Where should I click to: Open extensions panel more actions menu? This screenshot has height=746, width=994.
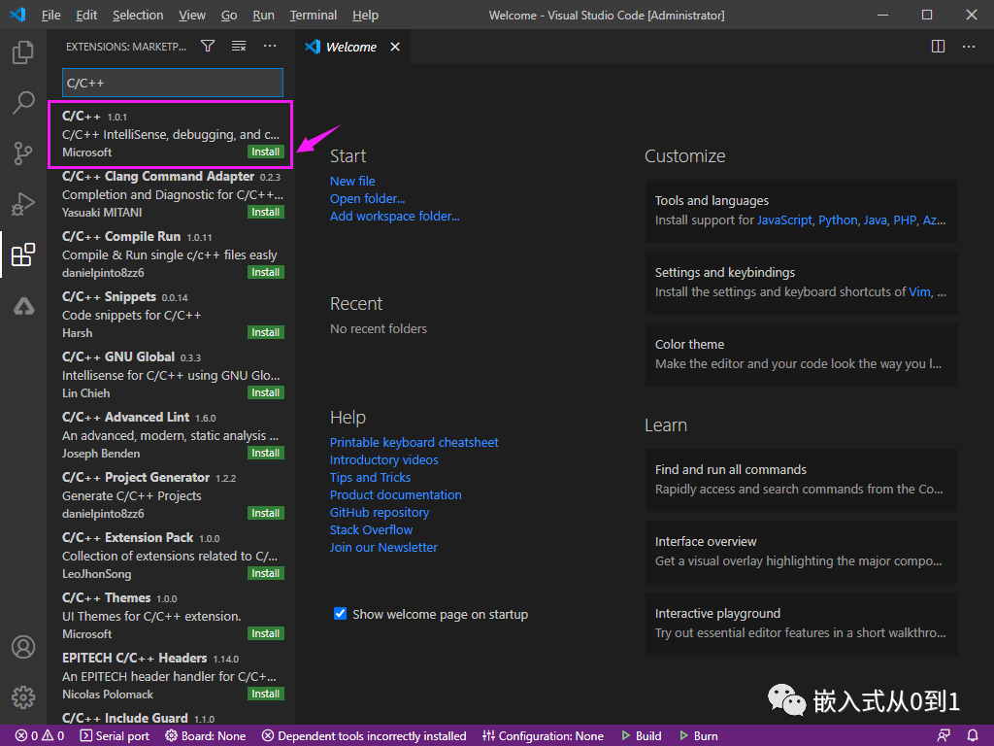tap(270, 46)
